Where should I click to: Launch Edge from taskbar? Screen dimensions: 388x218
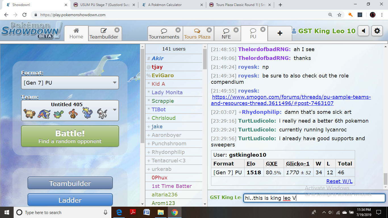(120, 212)
